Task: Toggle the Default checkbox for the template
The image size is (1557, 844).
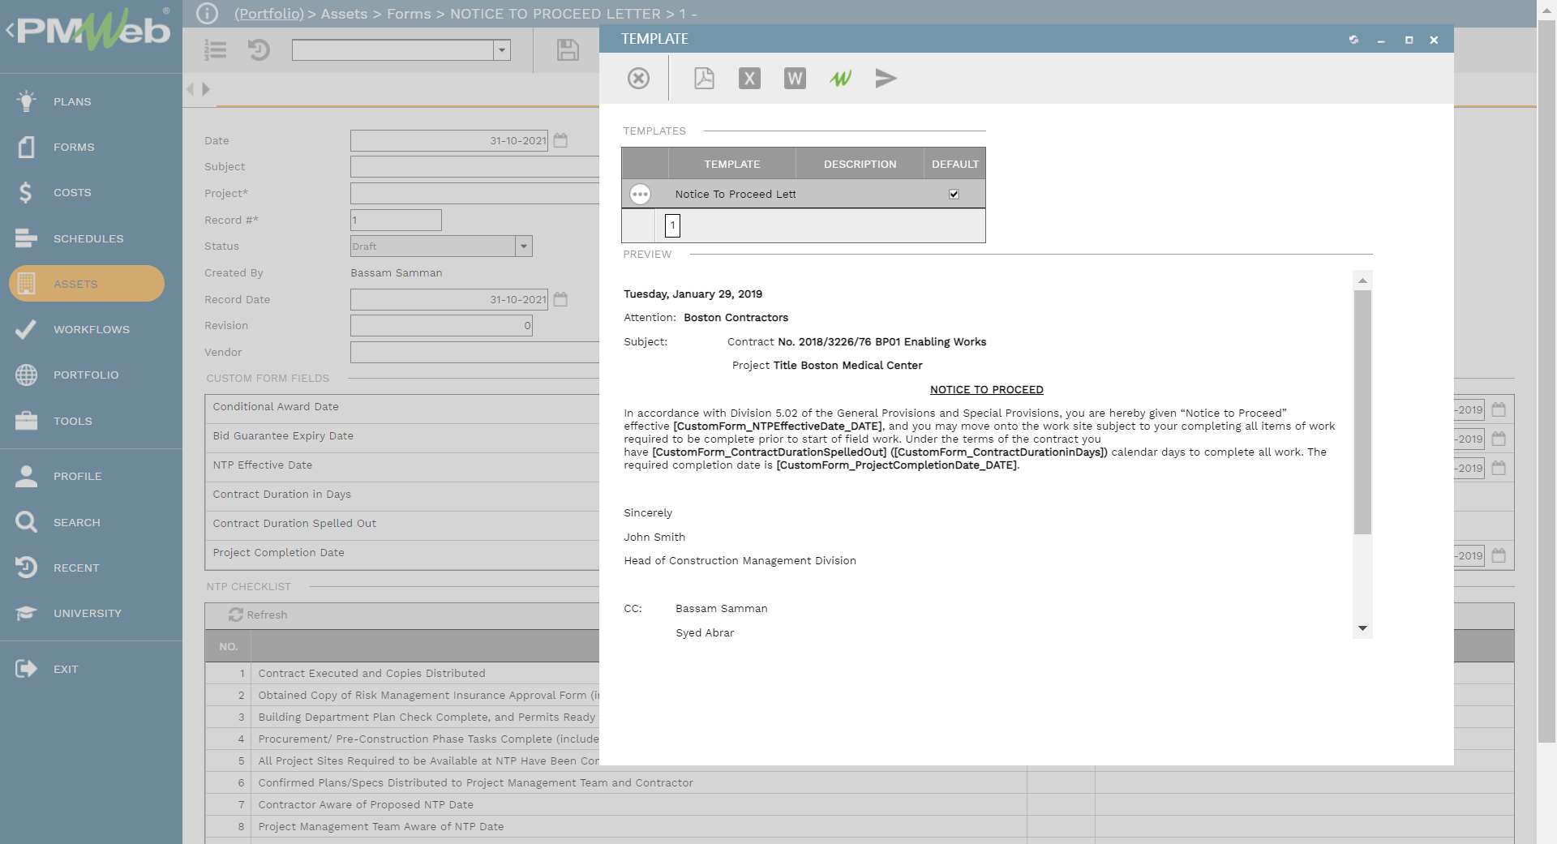Action: click(x=954, y=194)
